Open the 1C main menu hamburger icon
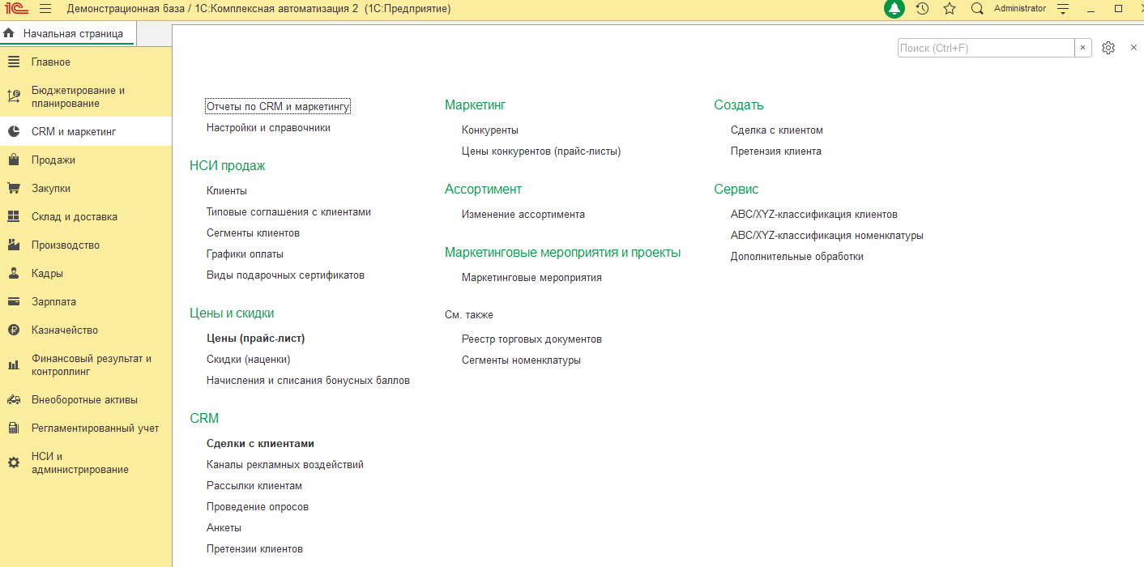Viewport: 1144px width, 567px height. point(45,9)
